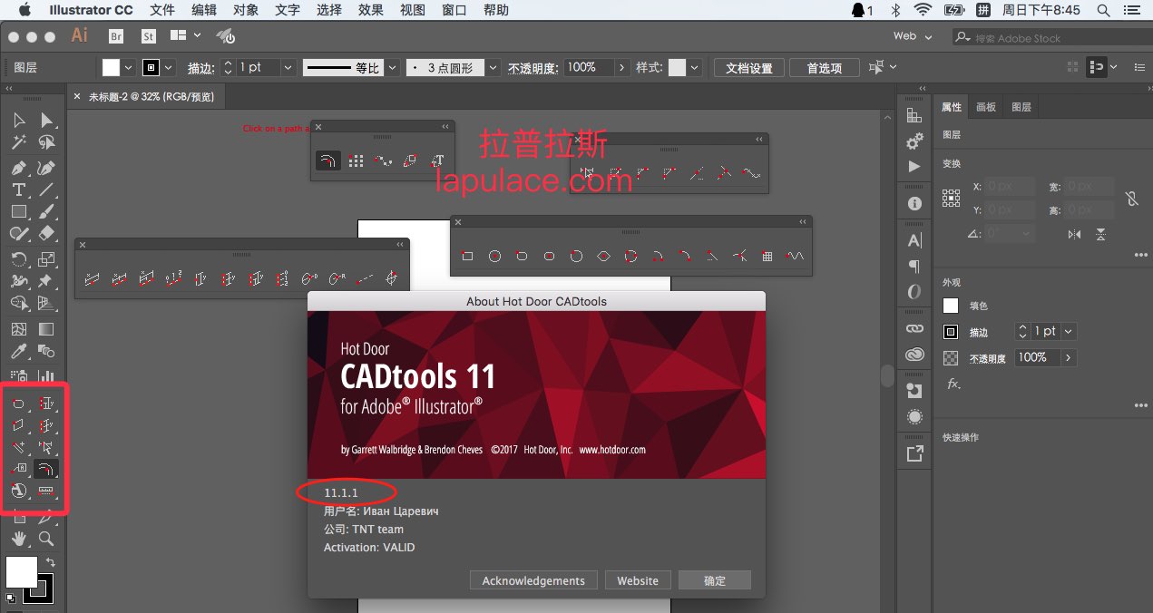Swap fill and stroke colors
The width and height of the screenshot is (1153, 613).
point(50,563)
